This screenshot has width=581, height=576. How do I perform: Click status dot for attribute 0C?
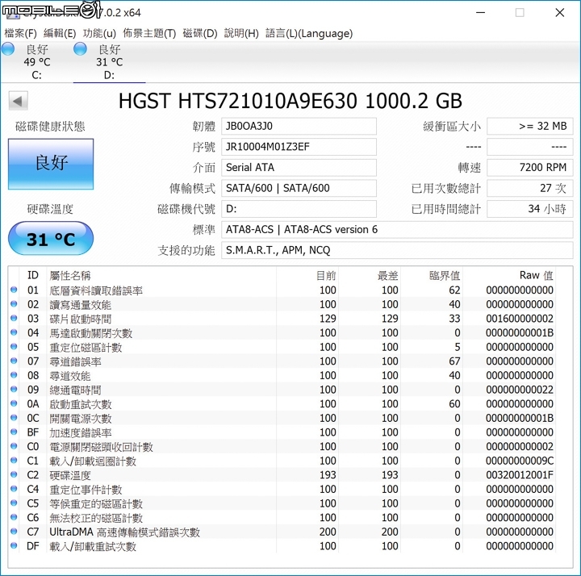click(x=14, y=417)
